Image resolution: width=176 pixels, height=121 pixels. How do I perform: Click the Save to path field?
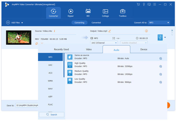click(x=27, y=105)
